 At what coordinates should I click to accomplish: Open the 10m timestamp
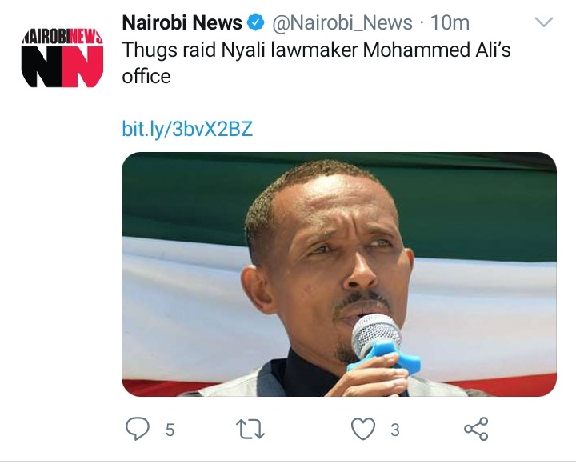pyautogui.click(x=450, y=22)
